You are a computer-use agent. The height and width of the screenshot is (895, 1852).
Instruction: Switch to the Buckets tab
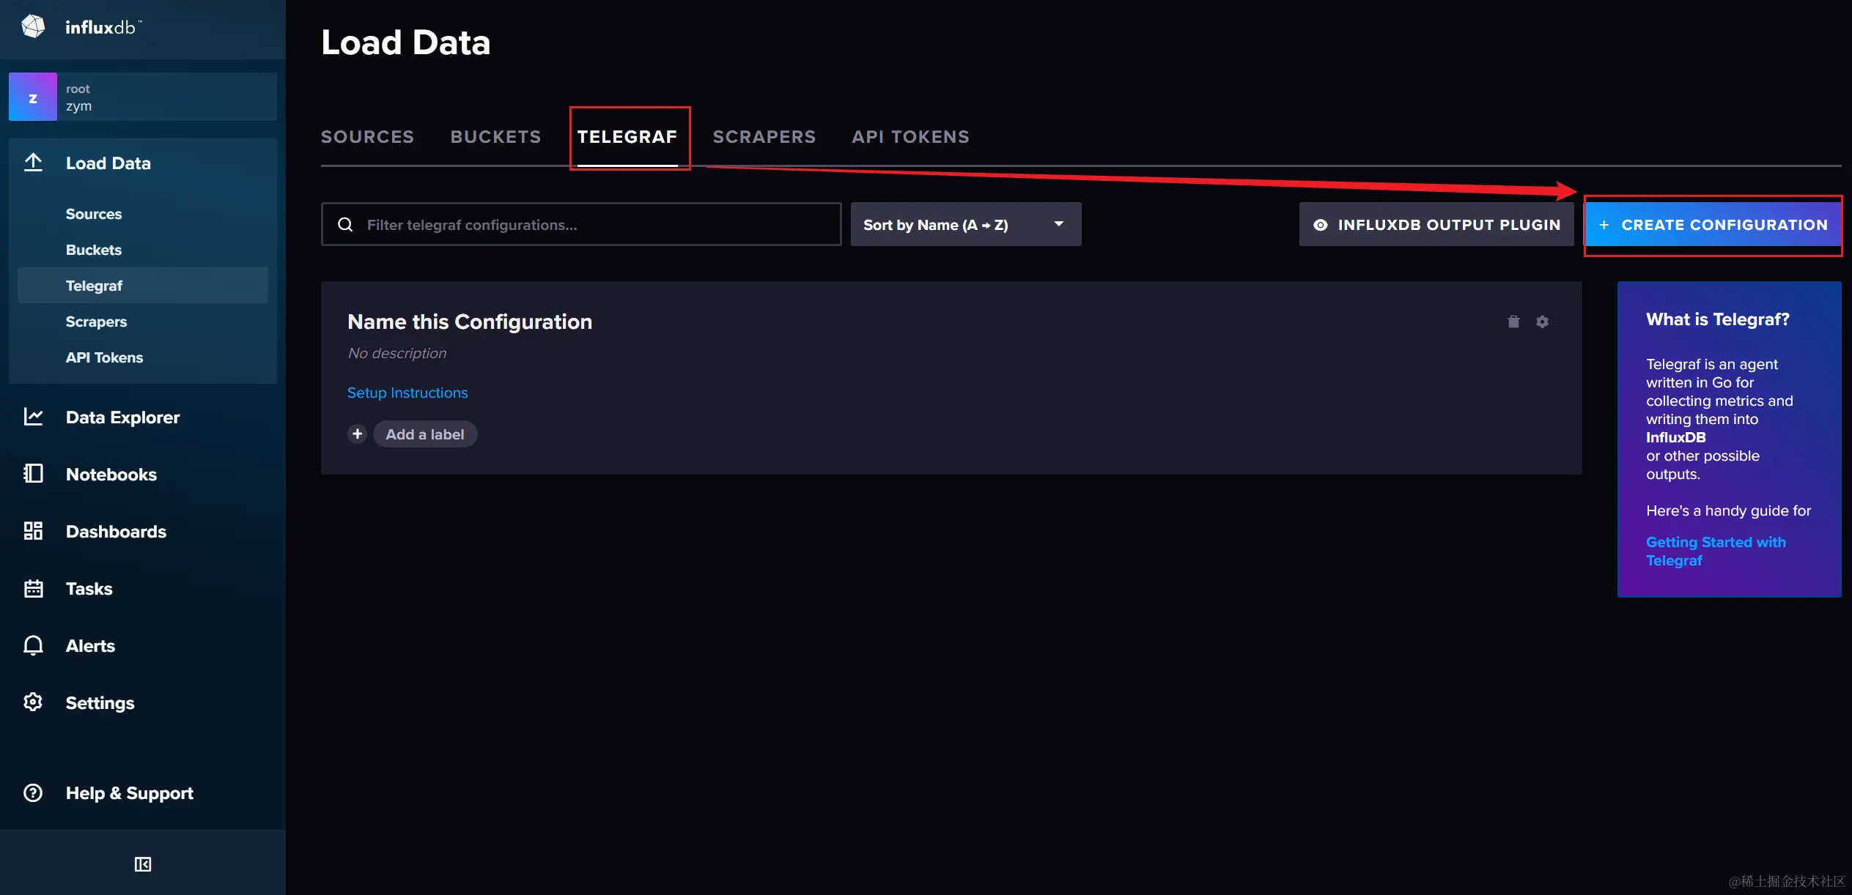[495, 137]
